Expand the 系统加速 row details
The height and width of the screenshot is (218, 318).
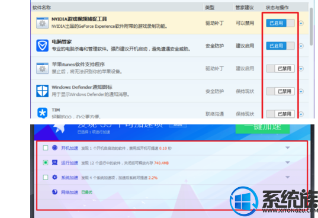[288, 177]
